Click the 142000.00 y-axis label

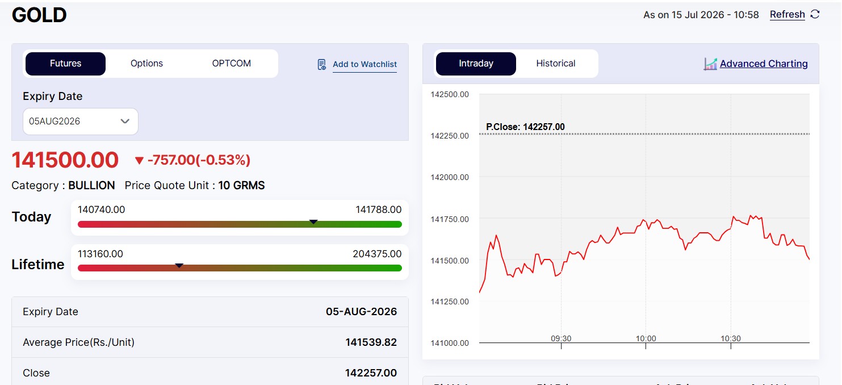coord(450,177)
